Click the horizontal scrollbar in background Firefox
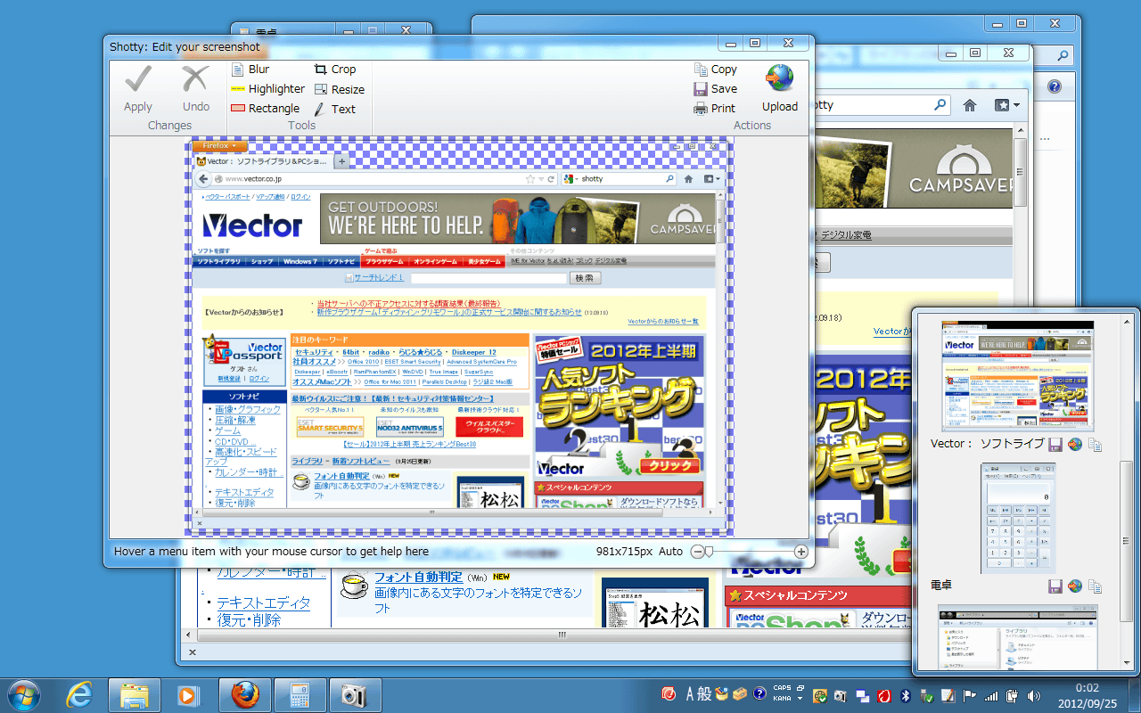 (562, 635)
